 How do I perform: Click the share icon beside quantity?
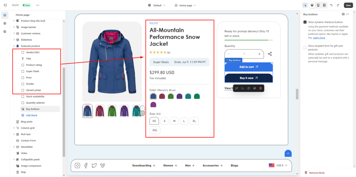click(270, 54)
